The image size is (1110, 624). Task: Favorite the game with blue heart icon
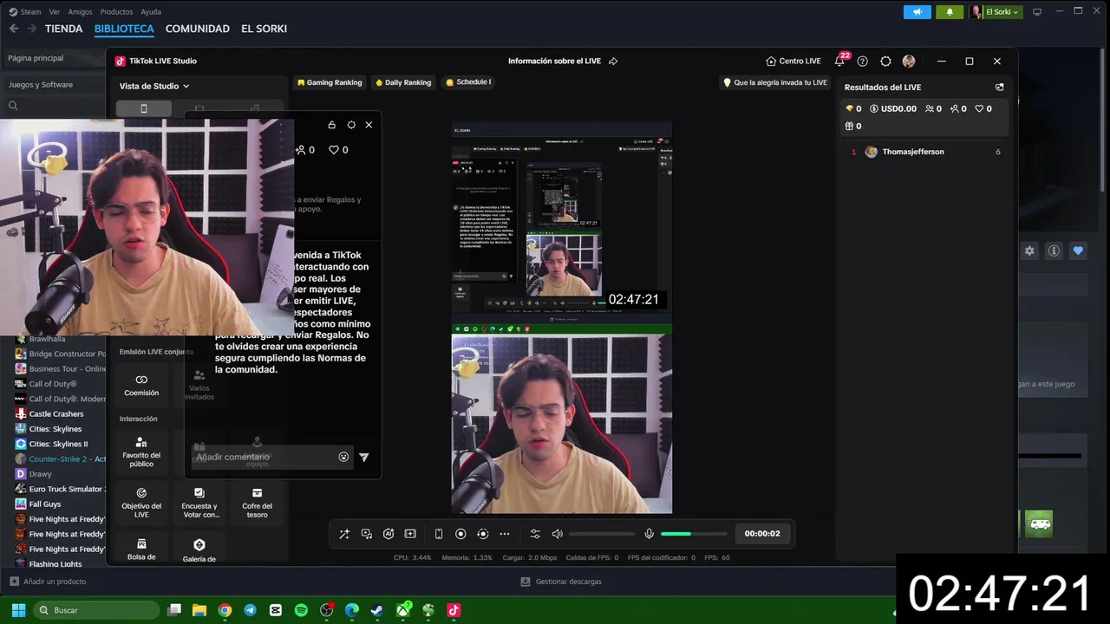(1078, 251)
